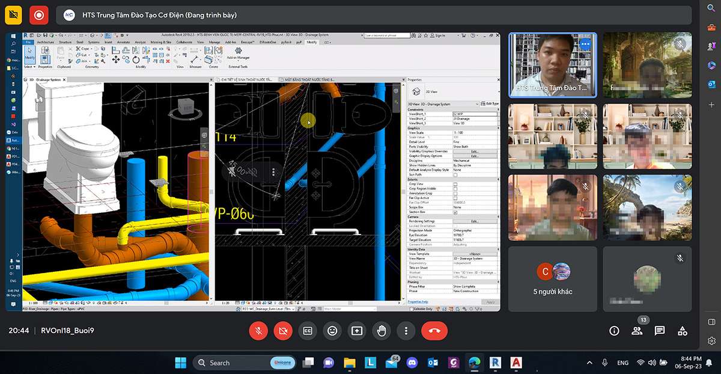This screenshot has height=374, width=721.
Task: Mute the microphone in the Meet call bar
Action: [258, 331]
